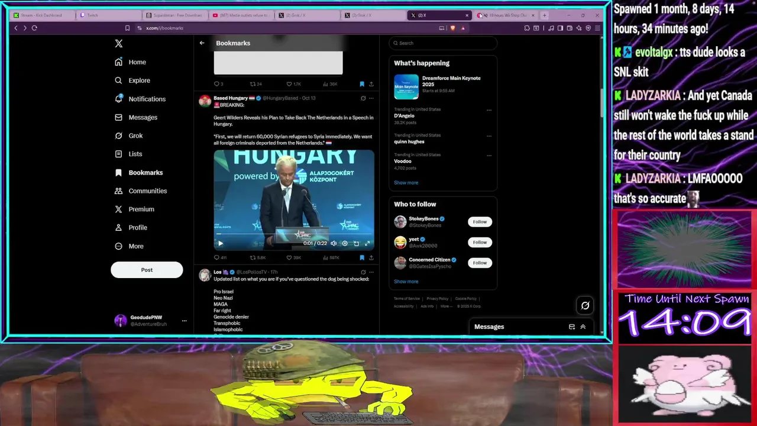Open video playback settings gear

(345, 243)
